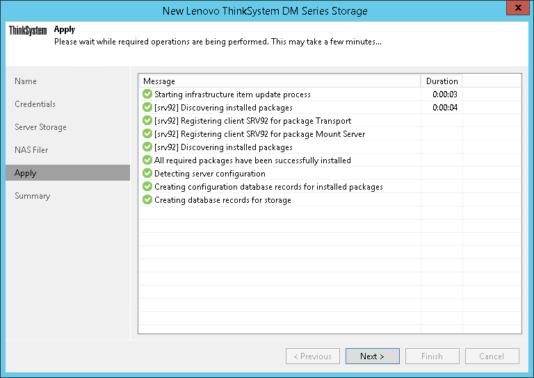The width and height of the screenshot is (534, 378).
Task: Click the green check beside 'Creating configuration database records'
Action: click(x=147, y=186)
